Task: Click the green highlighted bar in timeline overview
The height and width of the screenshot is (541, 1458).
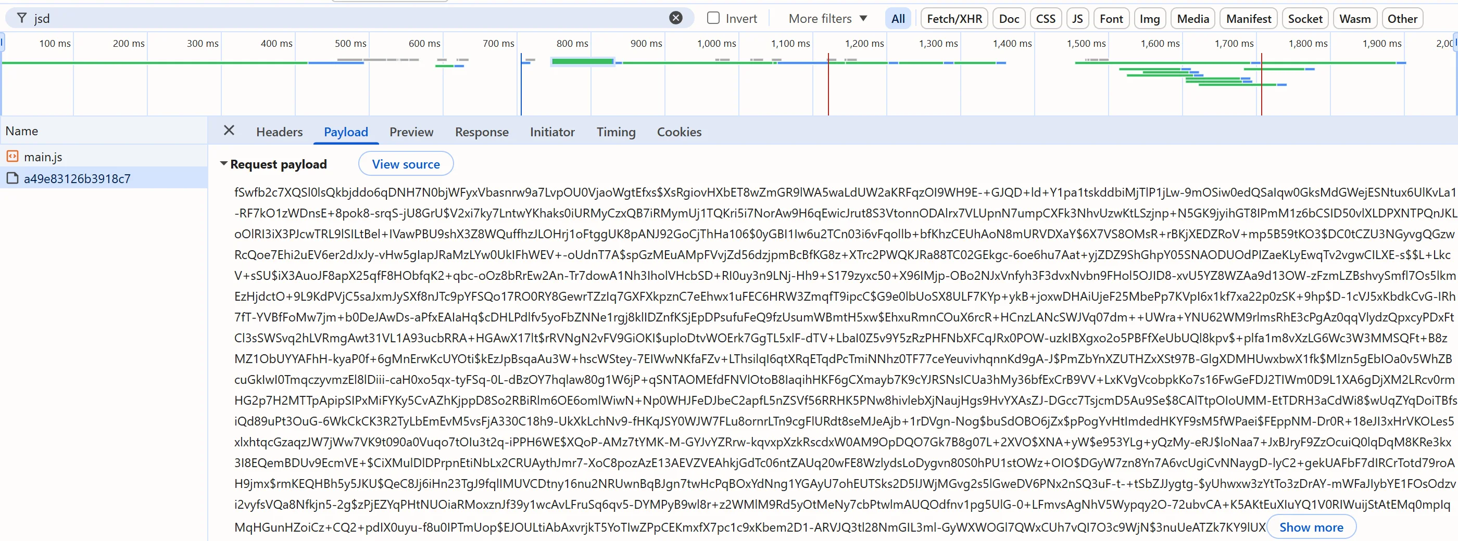Action: click(582, 61)
